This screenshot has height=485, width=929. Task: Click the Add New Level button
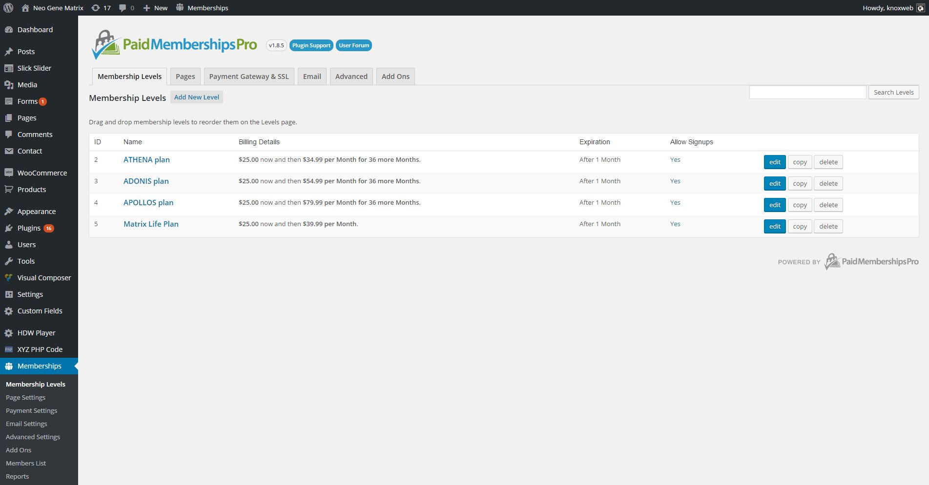(197, 97)
